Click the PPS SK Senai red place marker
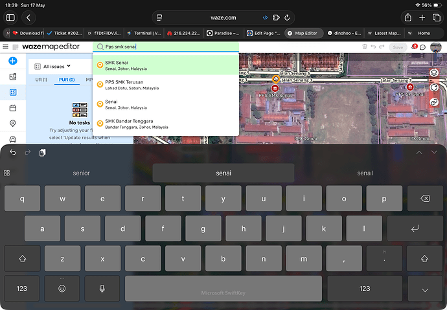Image resolution: width=447 pixels, height=310 pixels. tap(410, 87)
